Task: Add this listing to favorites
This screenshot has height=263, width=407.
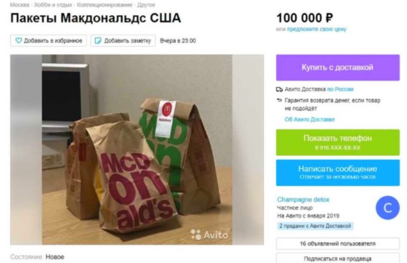Action: 48,41
